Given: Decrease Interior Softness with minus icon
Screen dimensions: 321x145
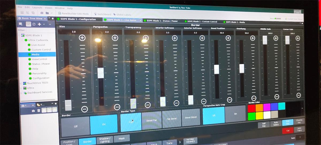Looking at the screenshot, I should pos(176,103).
